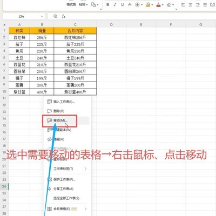
Task: Toggle underline formatting with U
Action: [x=122, y=5]
